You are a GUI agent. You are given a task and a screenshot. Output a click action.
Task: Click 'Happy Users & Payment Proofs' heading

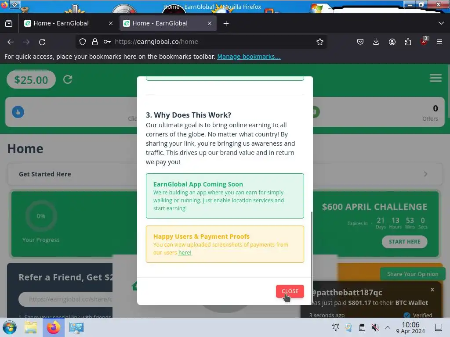pos(201,237)
